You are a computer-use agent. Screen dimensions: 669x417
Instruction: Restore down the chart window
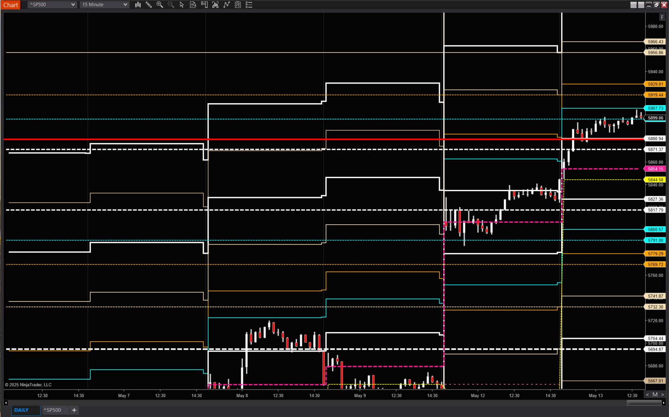coord(656,5)
